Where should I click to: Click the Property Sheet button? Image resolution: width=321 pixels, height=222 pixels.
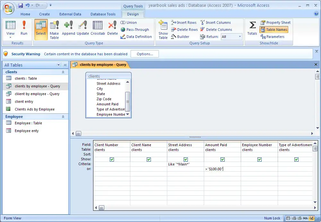tap(275, 22)
